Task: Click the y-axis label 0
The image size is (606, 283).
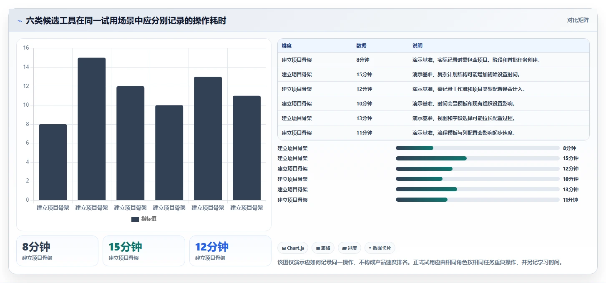Action: 28,200
